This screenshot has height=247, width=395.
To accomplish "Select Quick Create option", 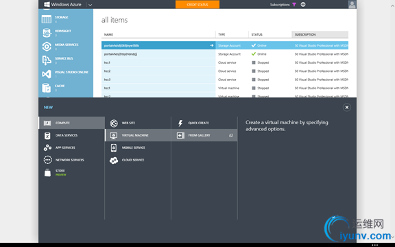I will (x=204, y=123).
